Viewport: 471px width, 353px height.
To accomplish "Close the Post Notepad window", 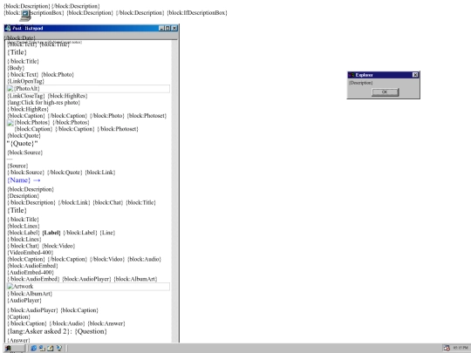I will (x=174, y=28).
